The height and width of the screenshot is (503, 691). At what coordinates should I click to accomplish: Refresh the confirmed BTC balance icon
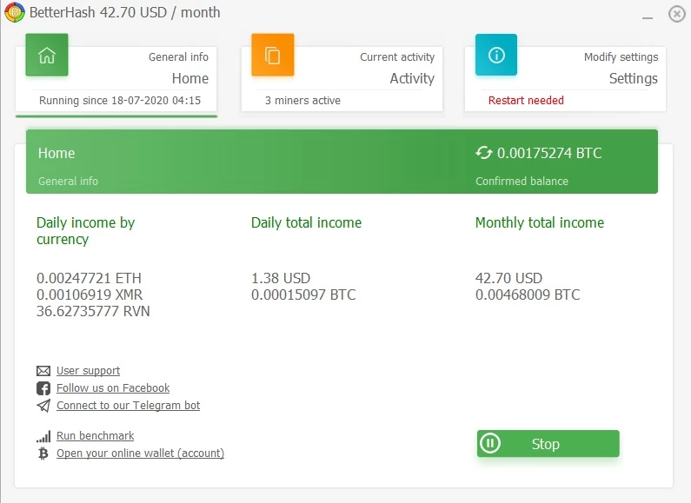pos(484,153)
